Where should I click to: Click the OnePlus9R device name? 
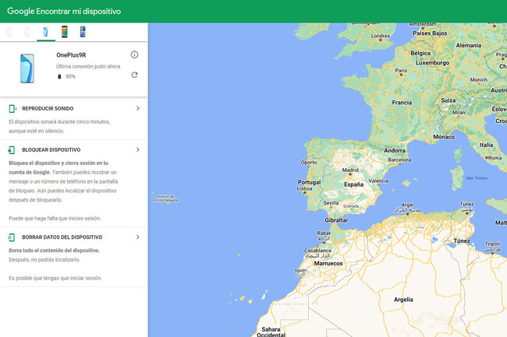(x=71, y=55)
